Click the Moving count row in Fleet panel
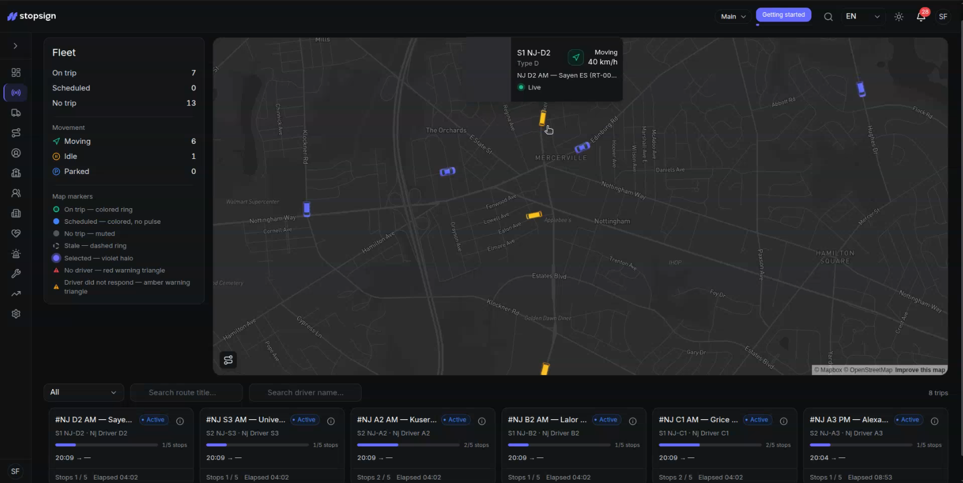The height and width of the screenshot is (483, 963). pos(124,141)
